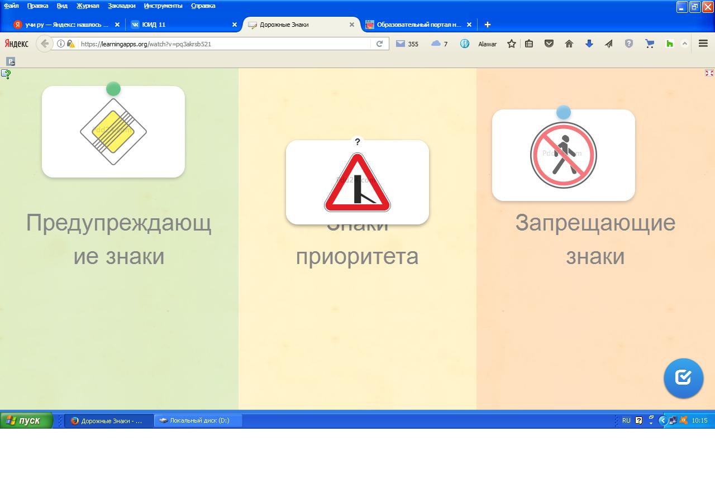The image size is (715, 484).
Task: Select the no pedestrians sign card
Action: (x=564, y=155)
